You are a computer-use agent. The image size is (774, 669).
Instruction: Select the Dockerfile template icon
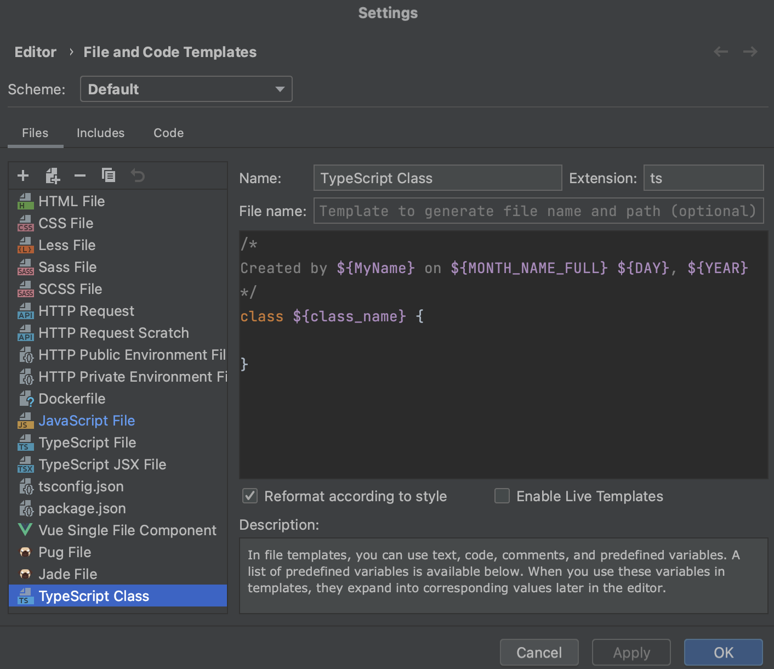tap(25, 399)
